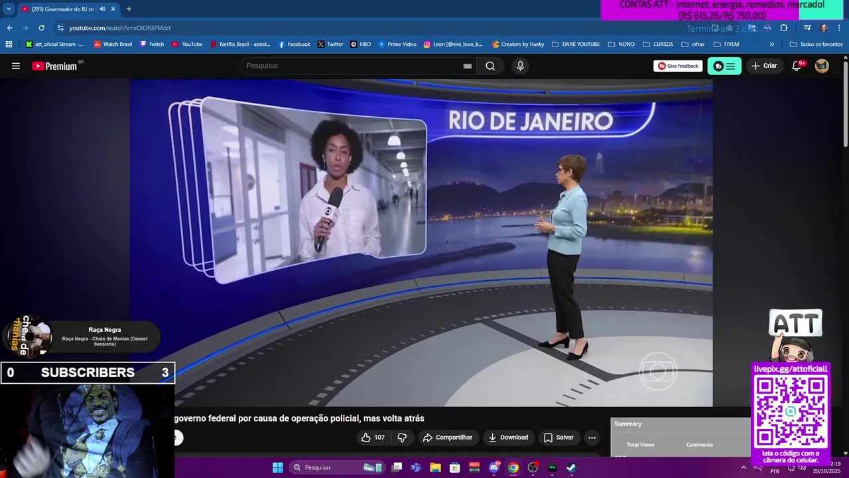849x478 pixels.
Task: Click the Salvar button
Action: [x=558, y=438]
